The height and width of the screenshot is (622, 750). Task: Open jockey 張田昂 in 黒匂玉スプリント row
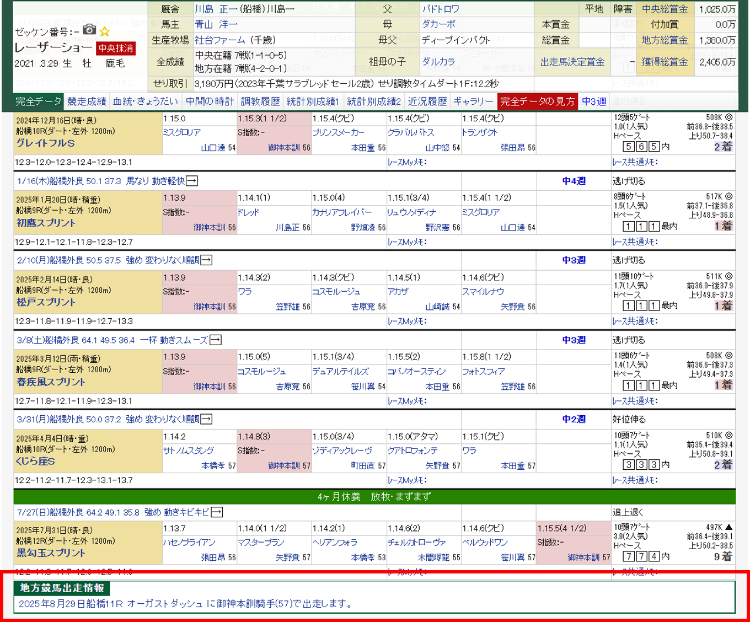(x=213, y=557)
